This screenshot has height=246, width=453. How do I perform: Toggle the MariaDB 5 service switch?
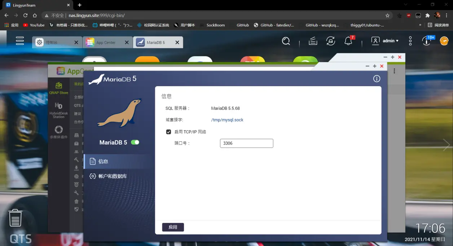(135, 142)
